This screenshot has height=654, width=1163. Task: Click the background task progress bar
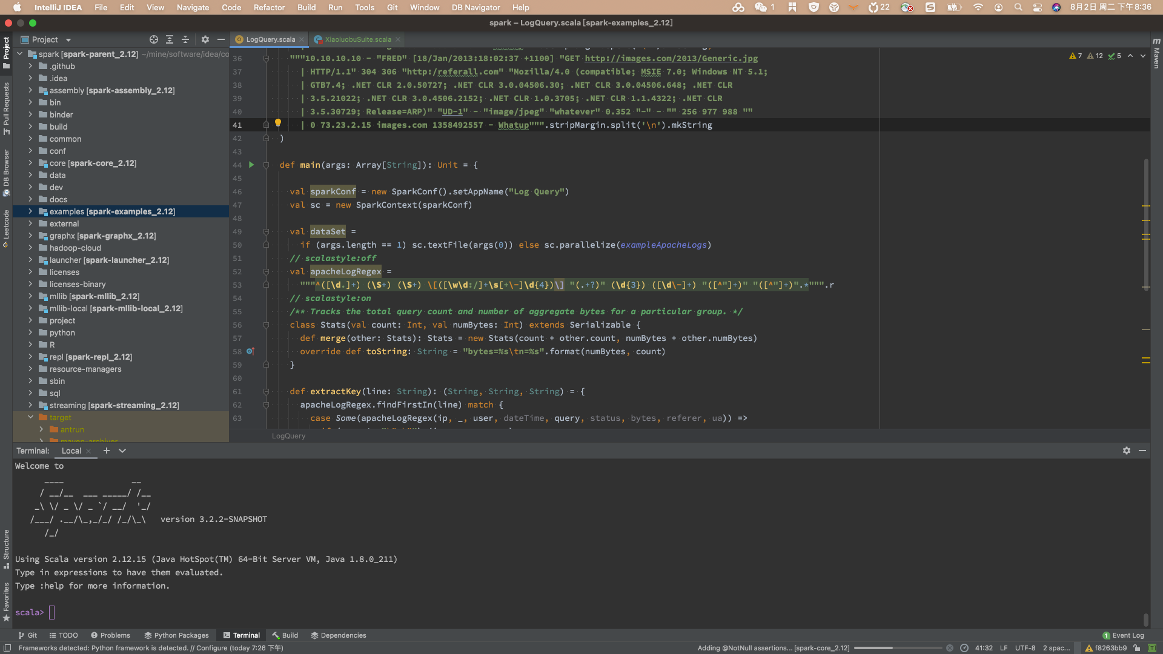tap(898, 648)
